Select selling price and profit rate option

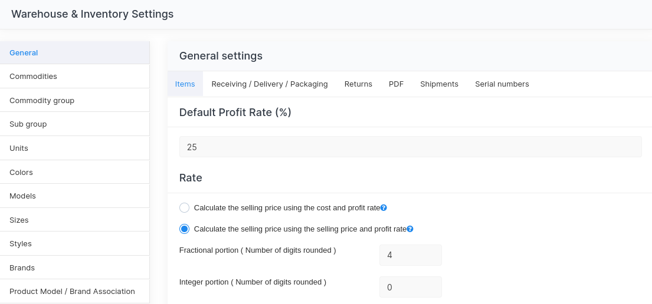tap(185, 229)
